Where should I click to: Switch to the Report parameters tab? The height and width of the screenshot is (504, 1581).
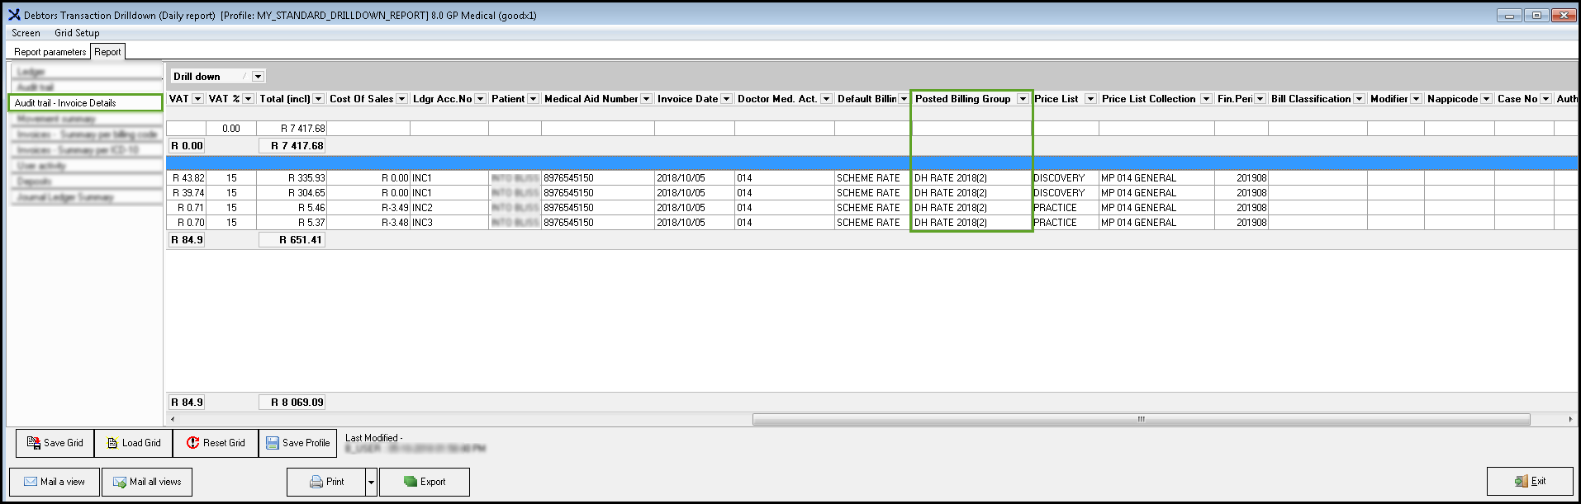(50, 52)
